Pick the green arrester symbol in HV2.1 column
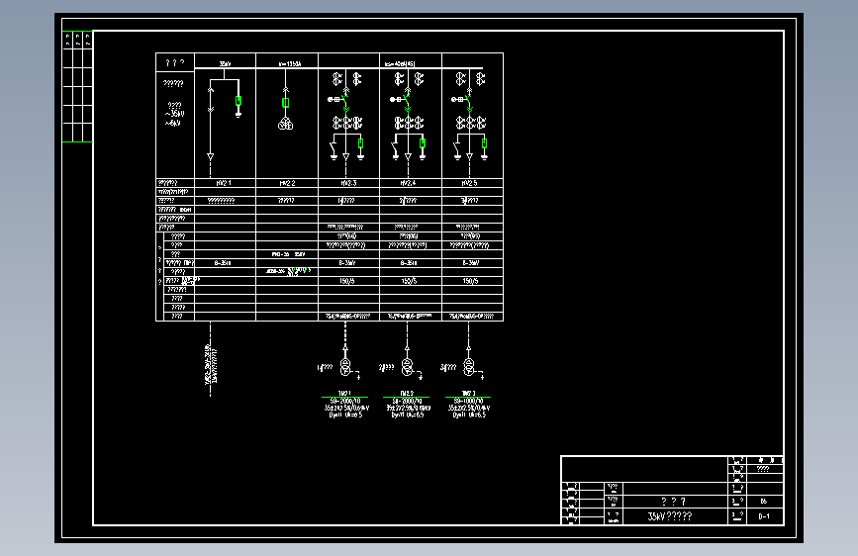 tap(238, 101)
